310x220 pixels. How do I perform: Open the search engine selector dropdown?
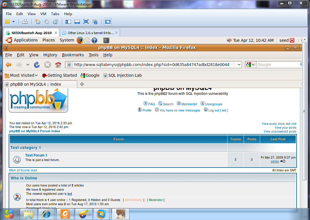pyautogui.click(x=251, y=65)
